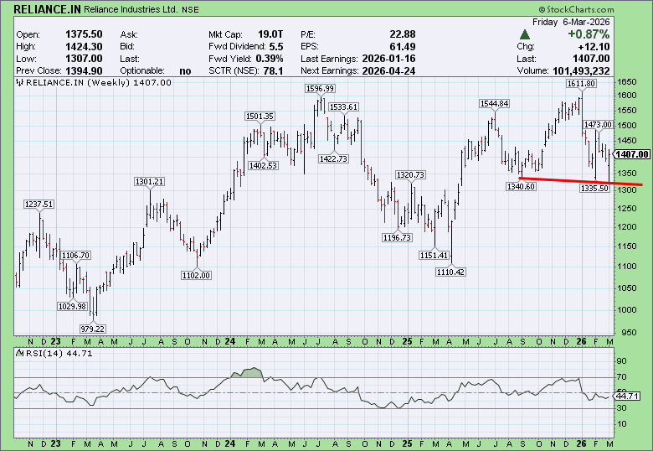Click the 979.22 low price label
Viewport: 653px width, 451px height.
(92, 329)
